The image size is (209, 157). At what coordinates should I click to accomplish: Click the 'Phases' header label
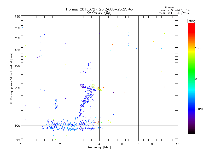point(169,8)
